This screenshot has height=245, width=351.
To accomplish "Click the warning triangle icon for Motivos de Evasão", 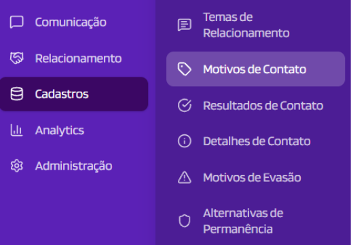I will pos(185,177).
